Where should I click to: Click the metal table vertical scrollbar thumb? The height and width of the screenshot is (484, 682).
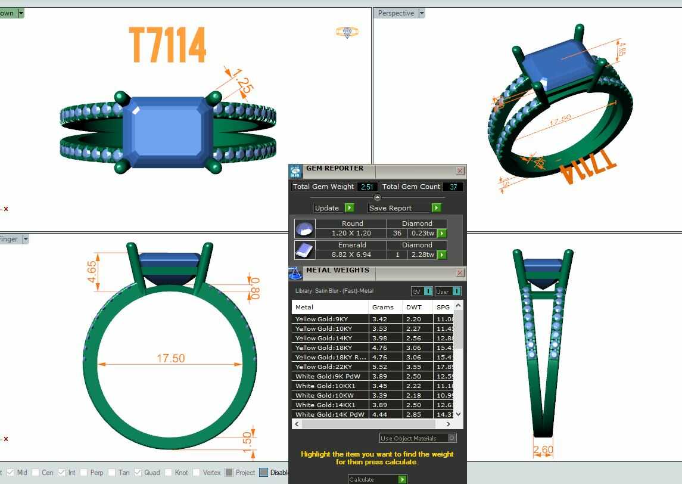pyautogui.click(x=458, y=330)
